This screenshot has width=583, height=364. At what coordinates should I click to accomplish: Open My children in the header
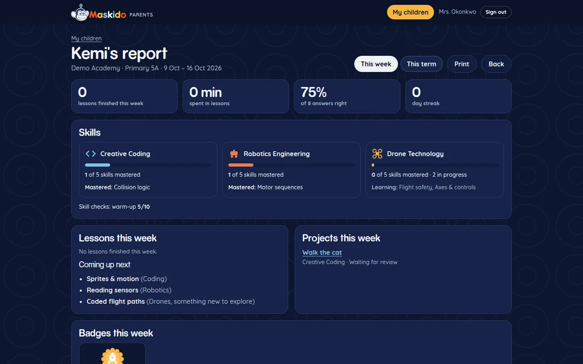click(411, 12)
